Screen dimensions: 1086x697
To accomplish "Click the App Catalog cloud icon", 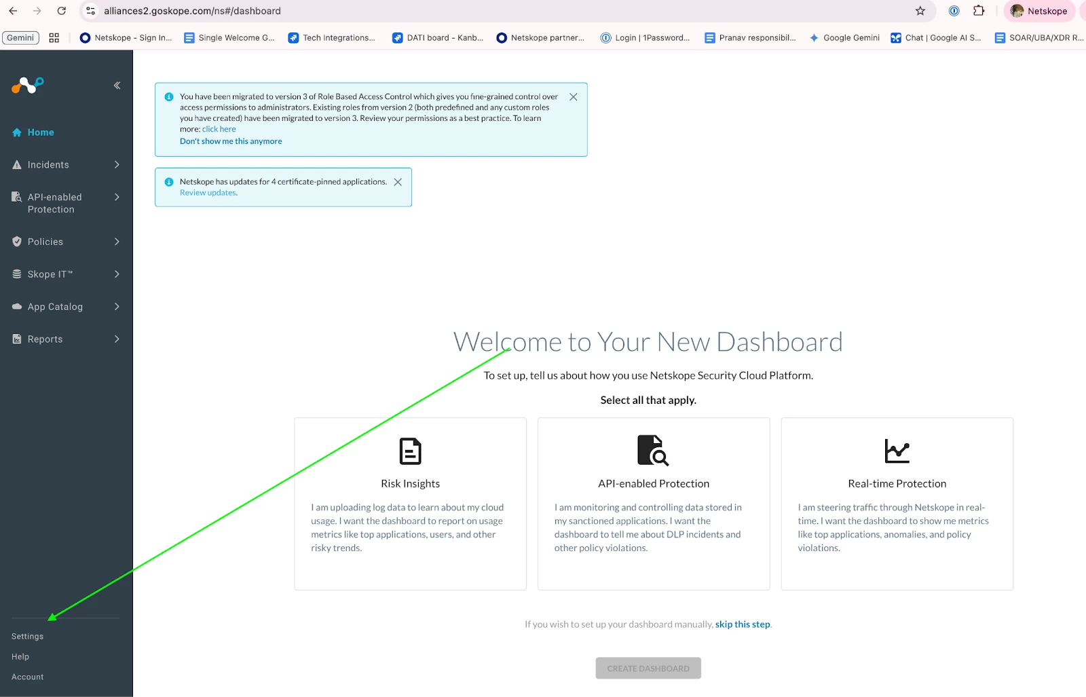I will tap(17, 307).
